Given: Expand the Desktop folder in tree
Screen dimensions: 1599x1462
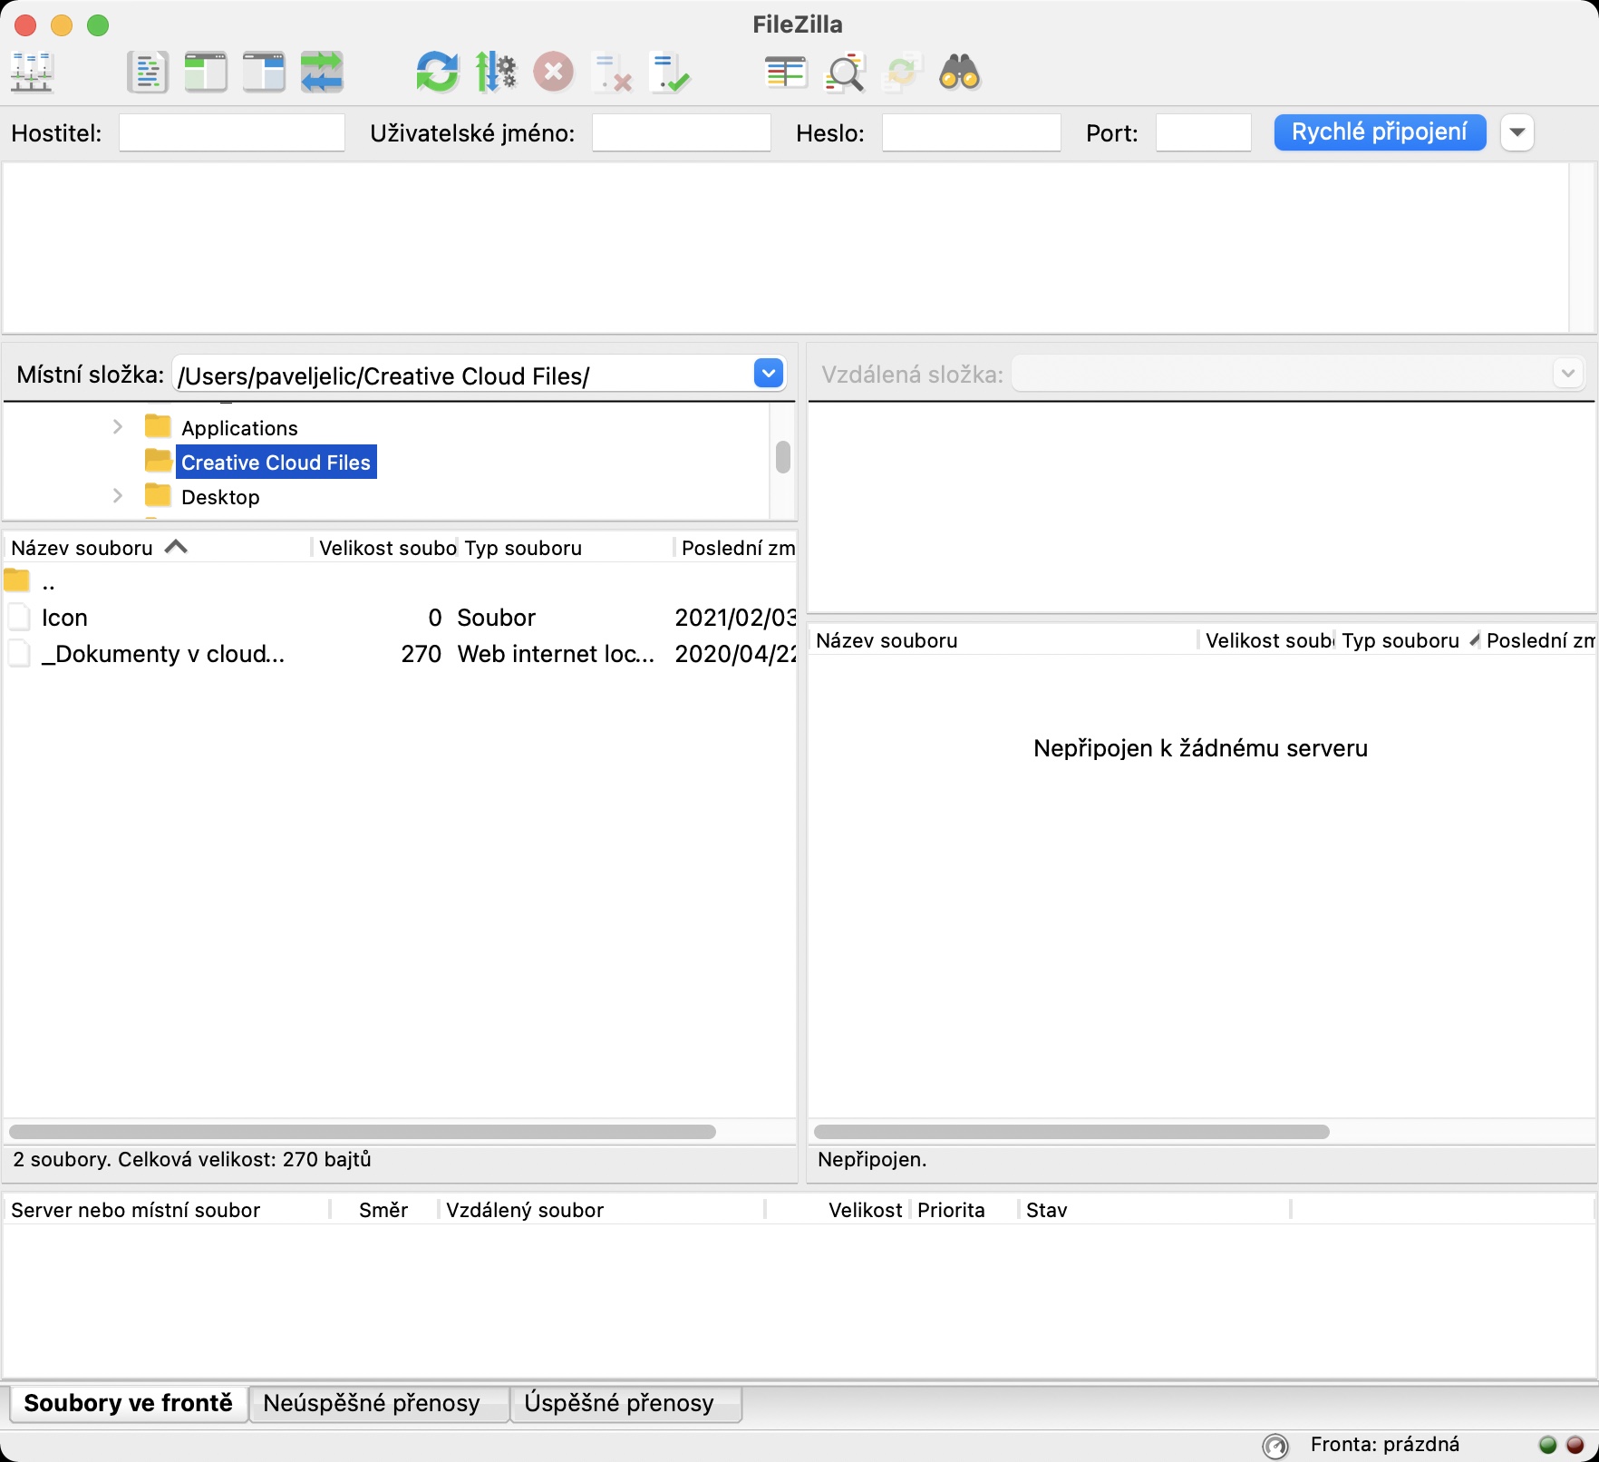Looking at the screenshot, I should tap(117, 496).
